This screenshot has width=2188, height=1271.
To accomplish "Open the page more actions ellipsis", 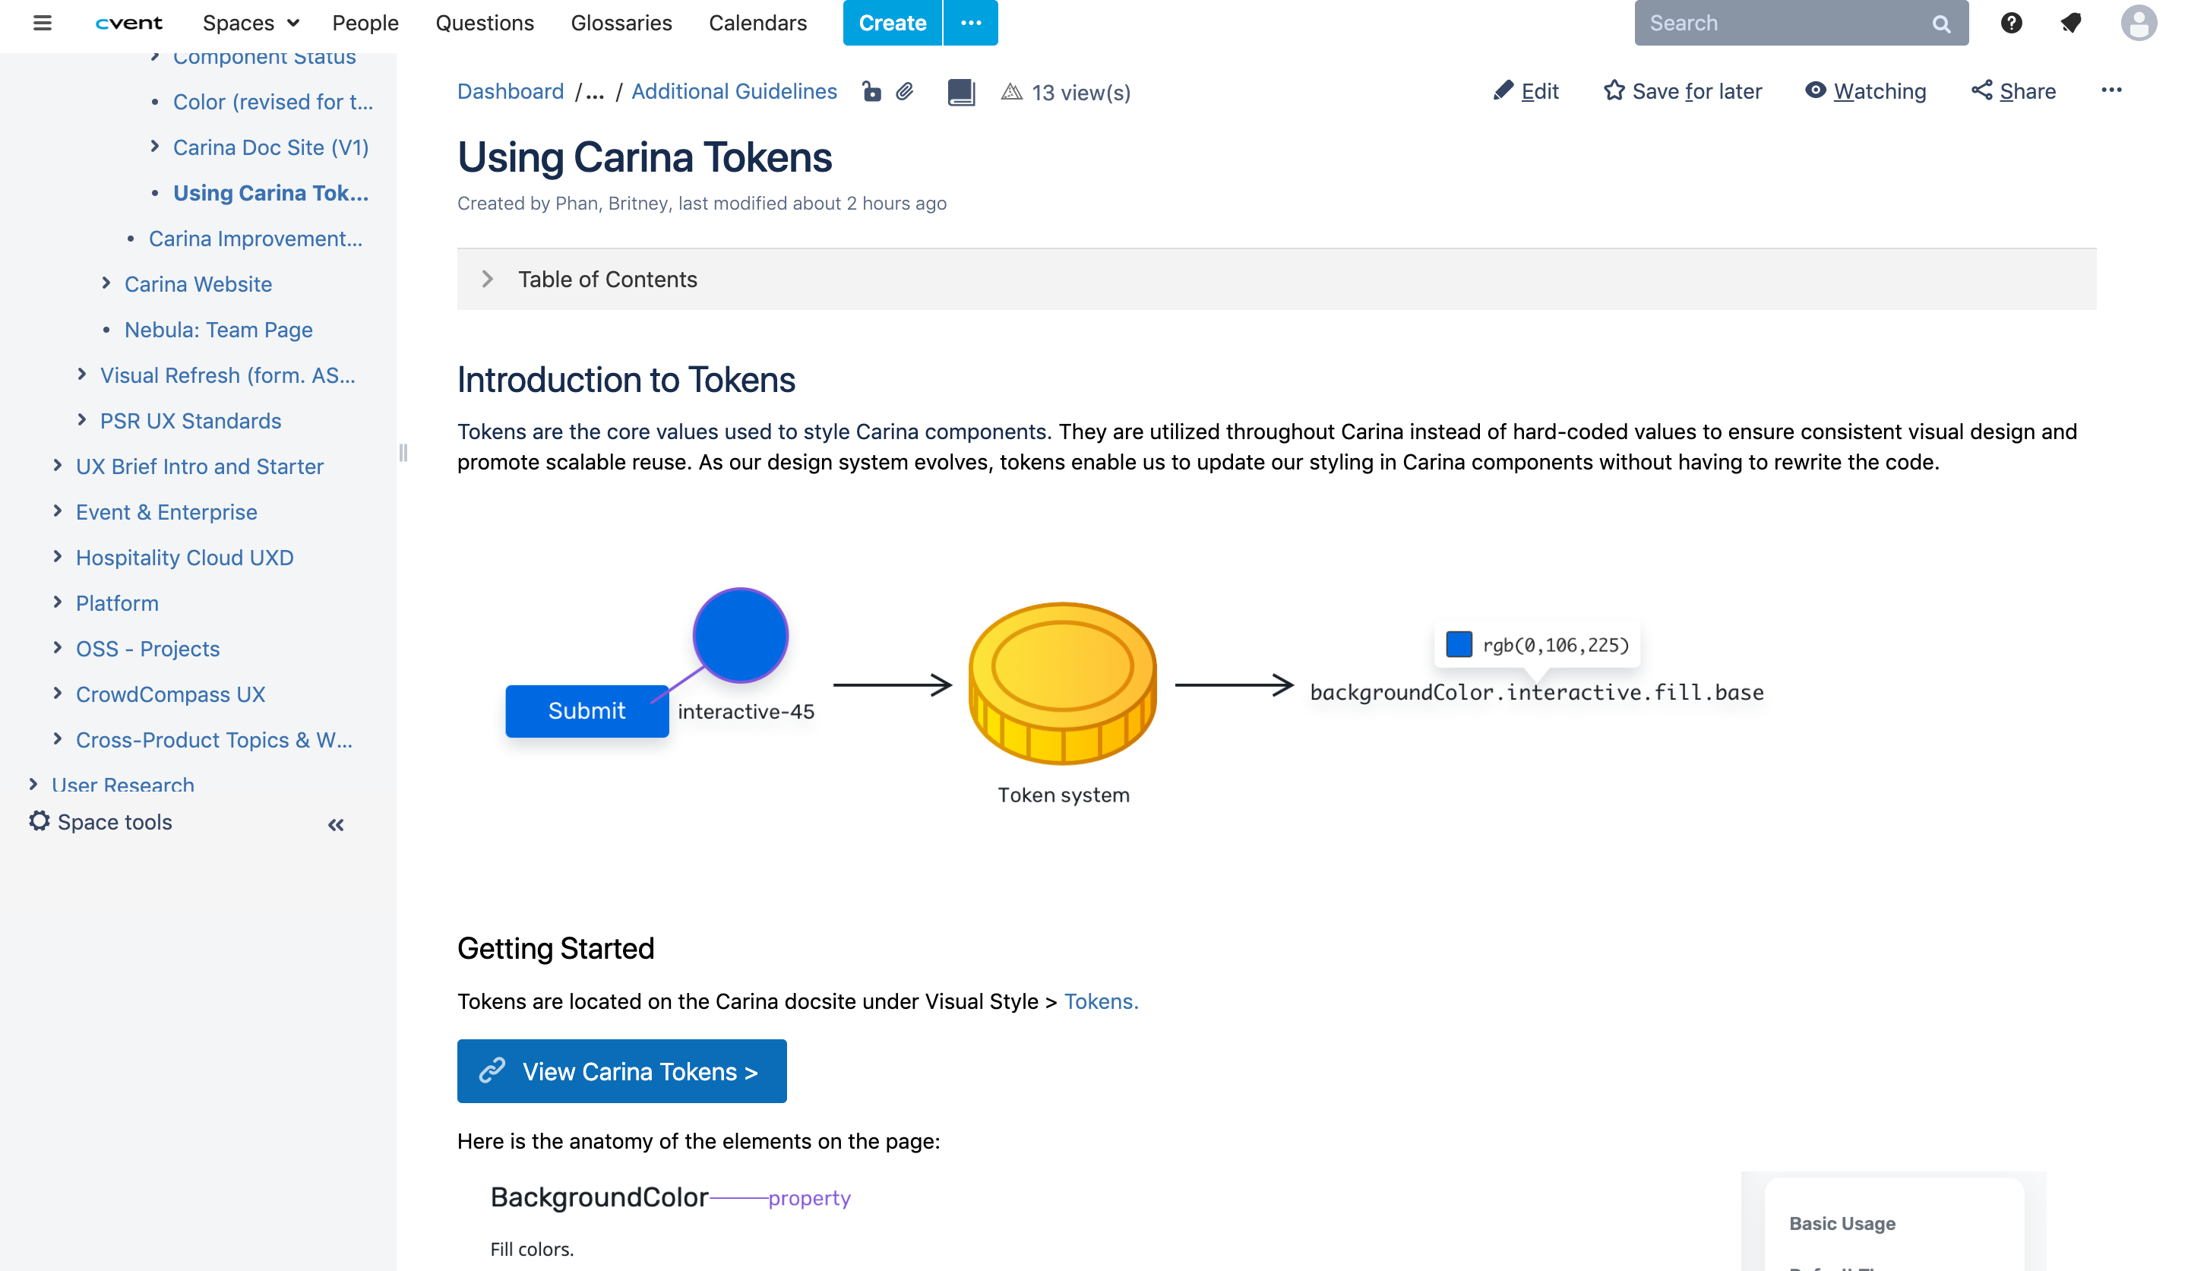I will [2111, 90].
